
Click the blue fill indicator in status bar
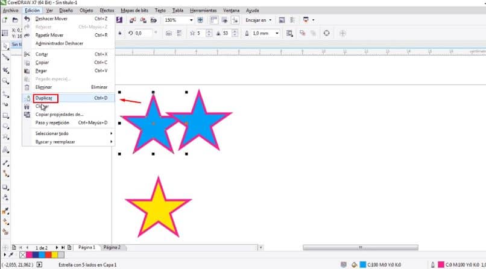363,265
